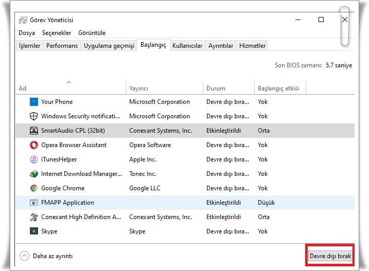Click Opera Software publisher cell
Viewport: 369px width, 271px height.
[x=150, y=145]
